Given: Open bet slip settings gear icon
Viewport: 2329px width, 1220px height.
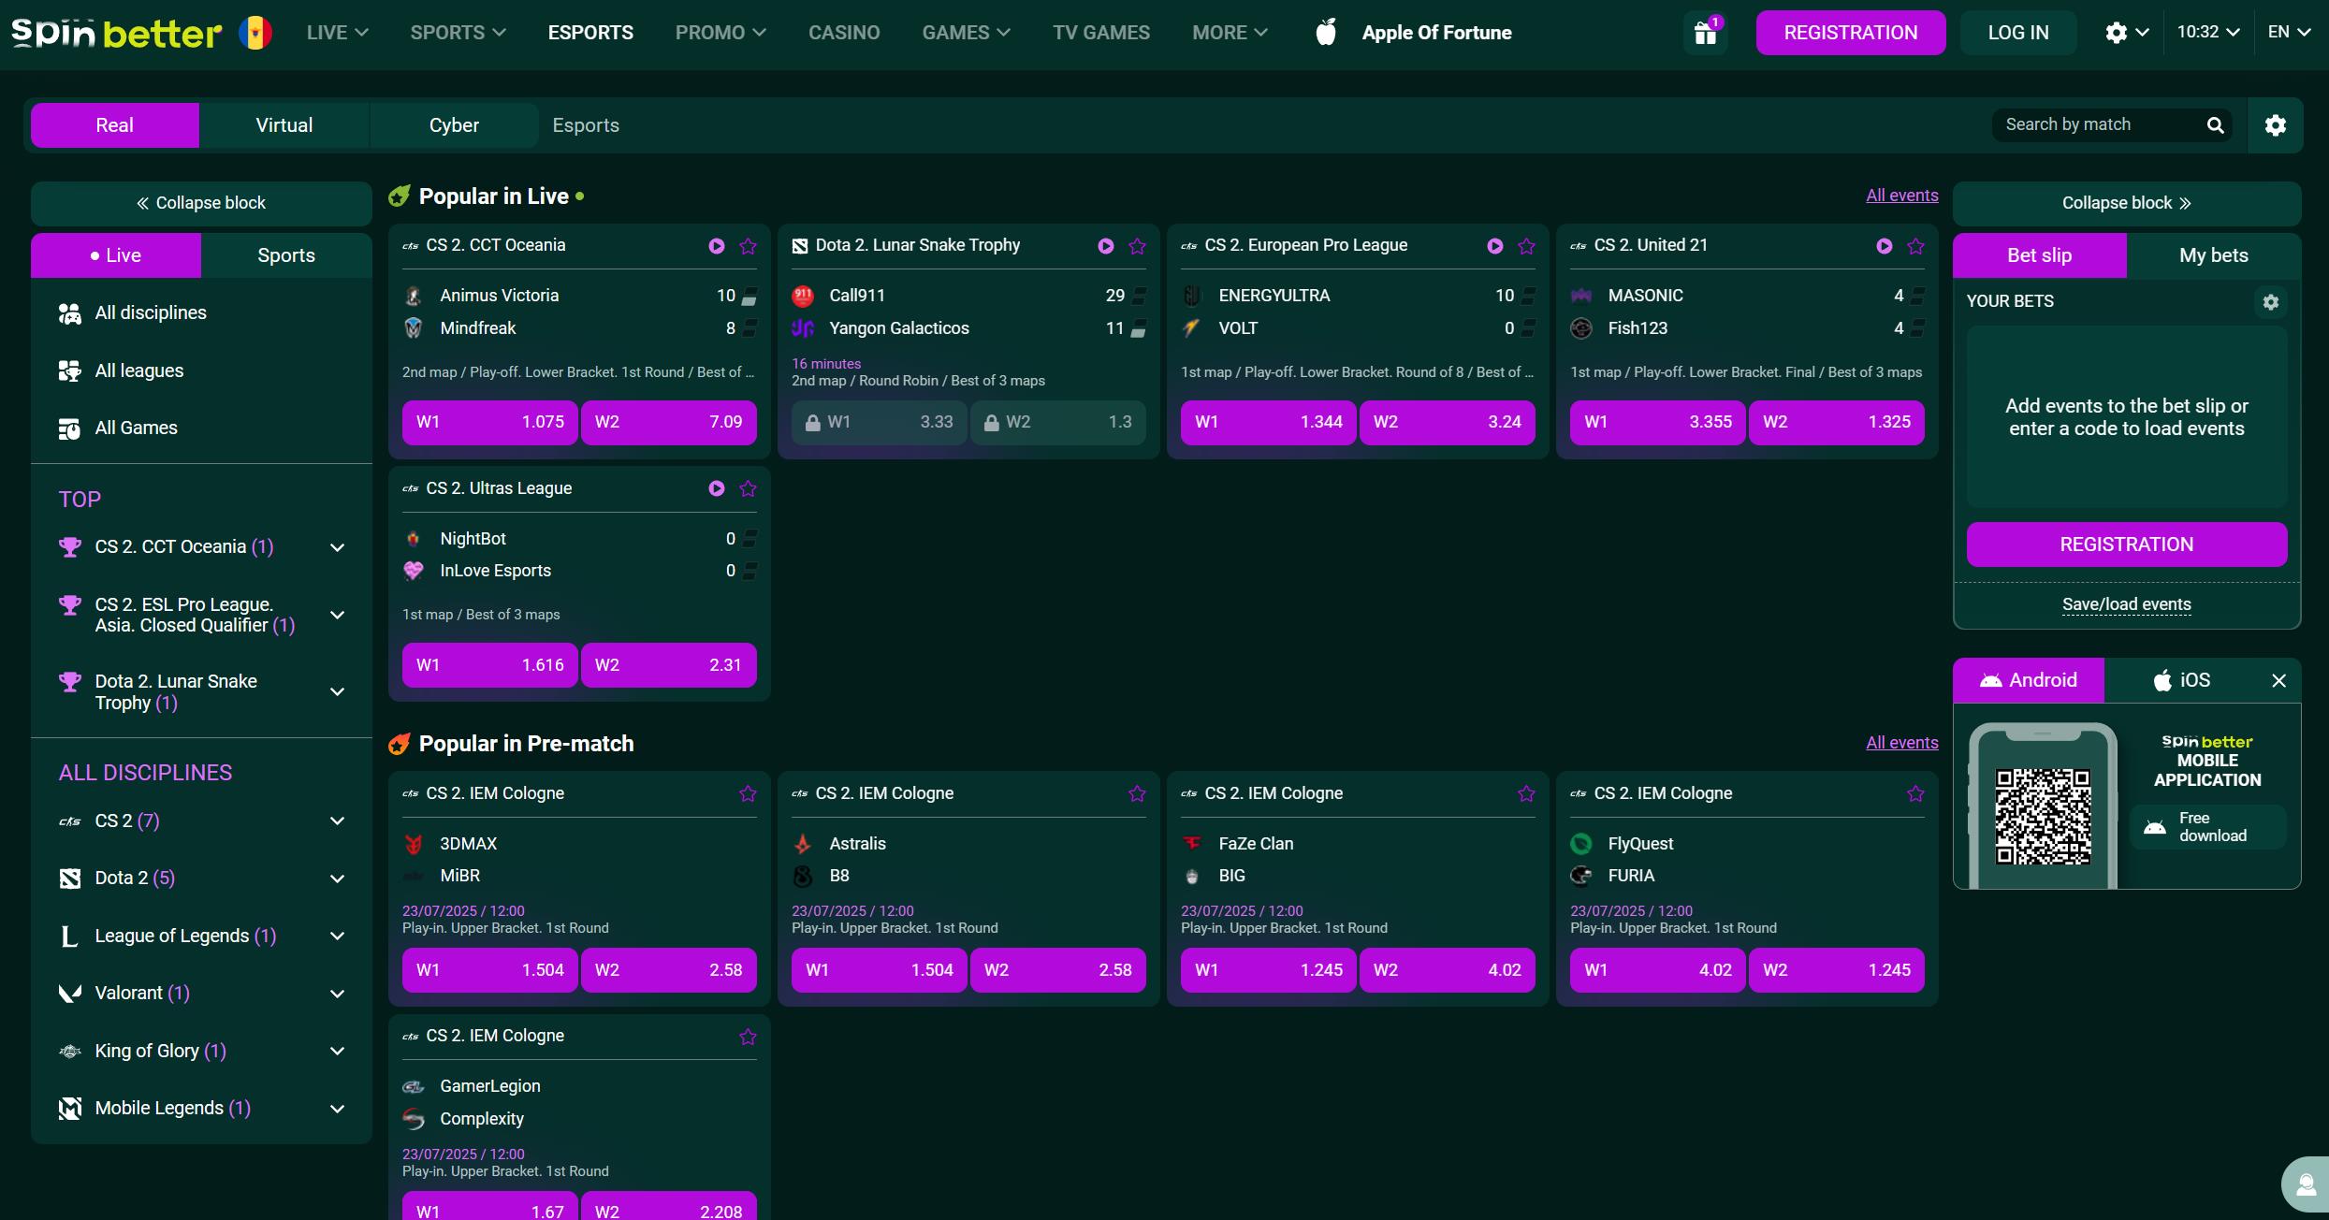Looking at the screenshot, I should pos(2270,302).
